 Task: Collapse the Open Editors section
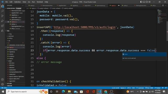(x=15, y=8)
